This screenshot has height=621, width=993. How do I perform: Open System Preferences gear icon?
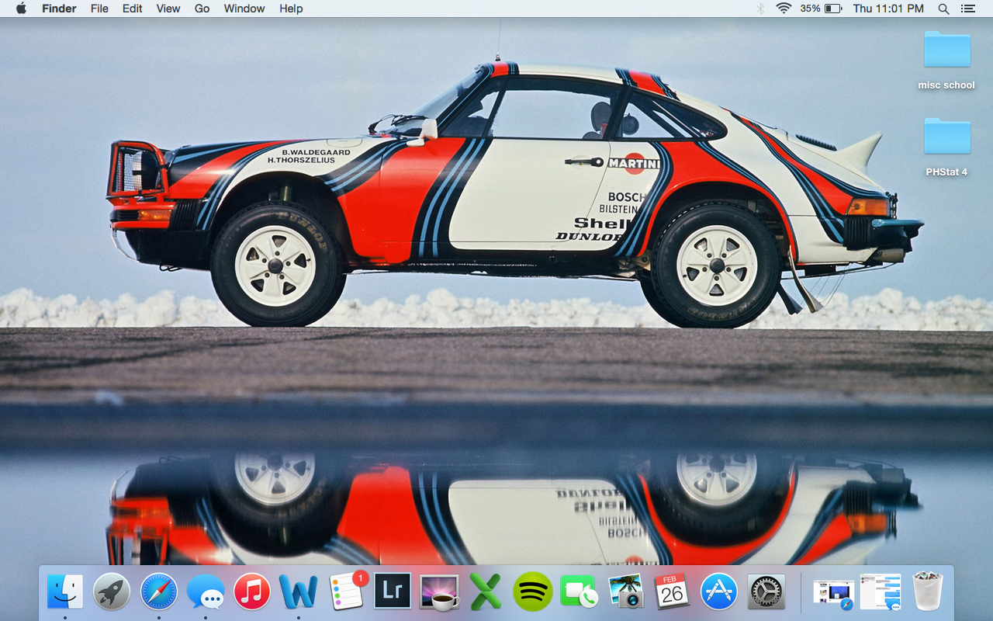click(766, 592)
